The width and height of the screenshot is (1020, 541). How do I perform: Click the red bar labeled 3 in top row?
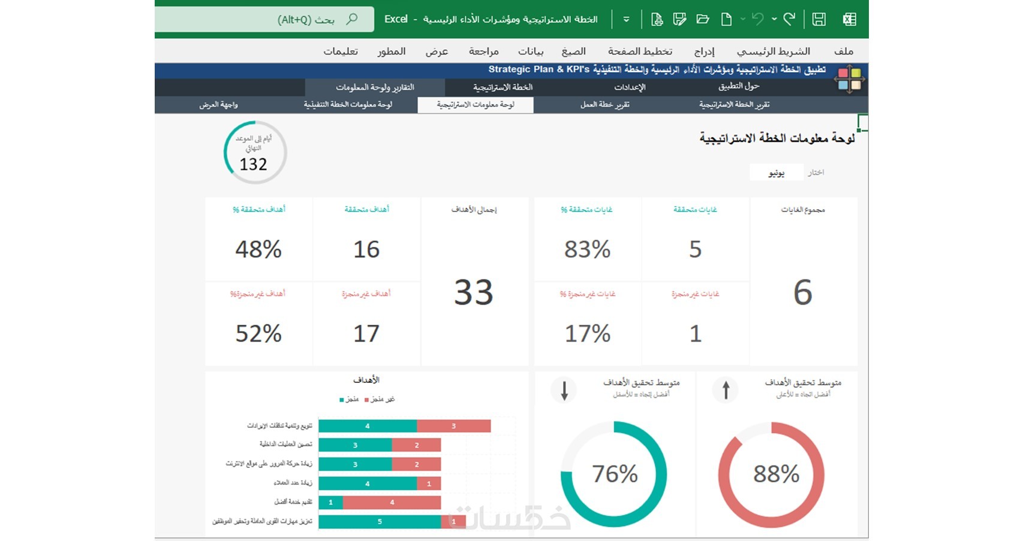(x=454, y=426)
